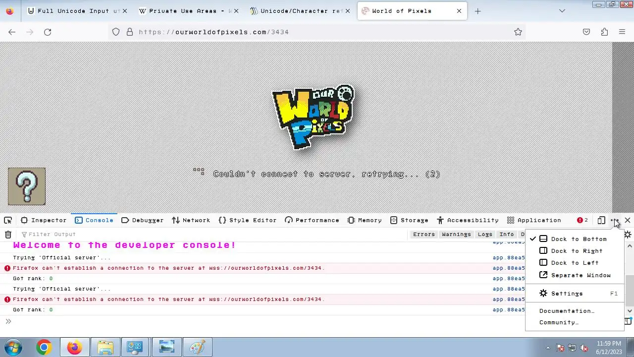Click the Filter Output input field
634x357 pixels.
pyautogui.click(x=213, y=235)
